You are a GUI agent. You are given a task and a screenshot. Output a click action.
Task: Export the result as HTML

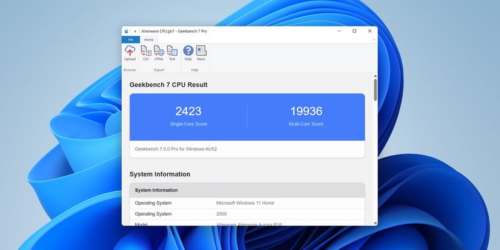[x=159, y=53]
